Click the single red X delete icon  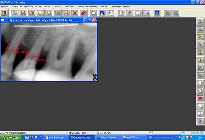pyautogui.click(x=75, y=13)
